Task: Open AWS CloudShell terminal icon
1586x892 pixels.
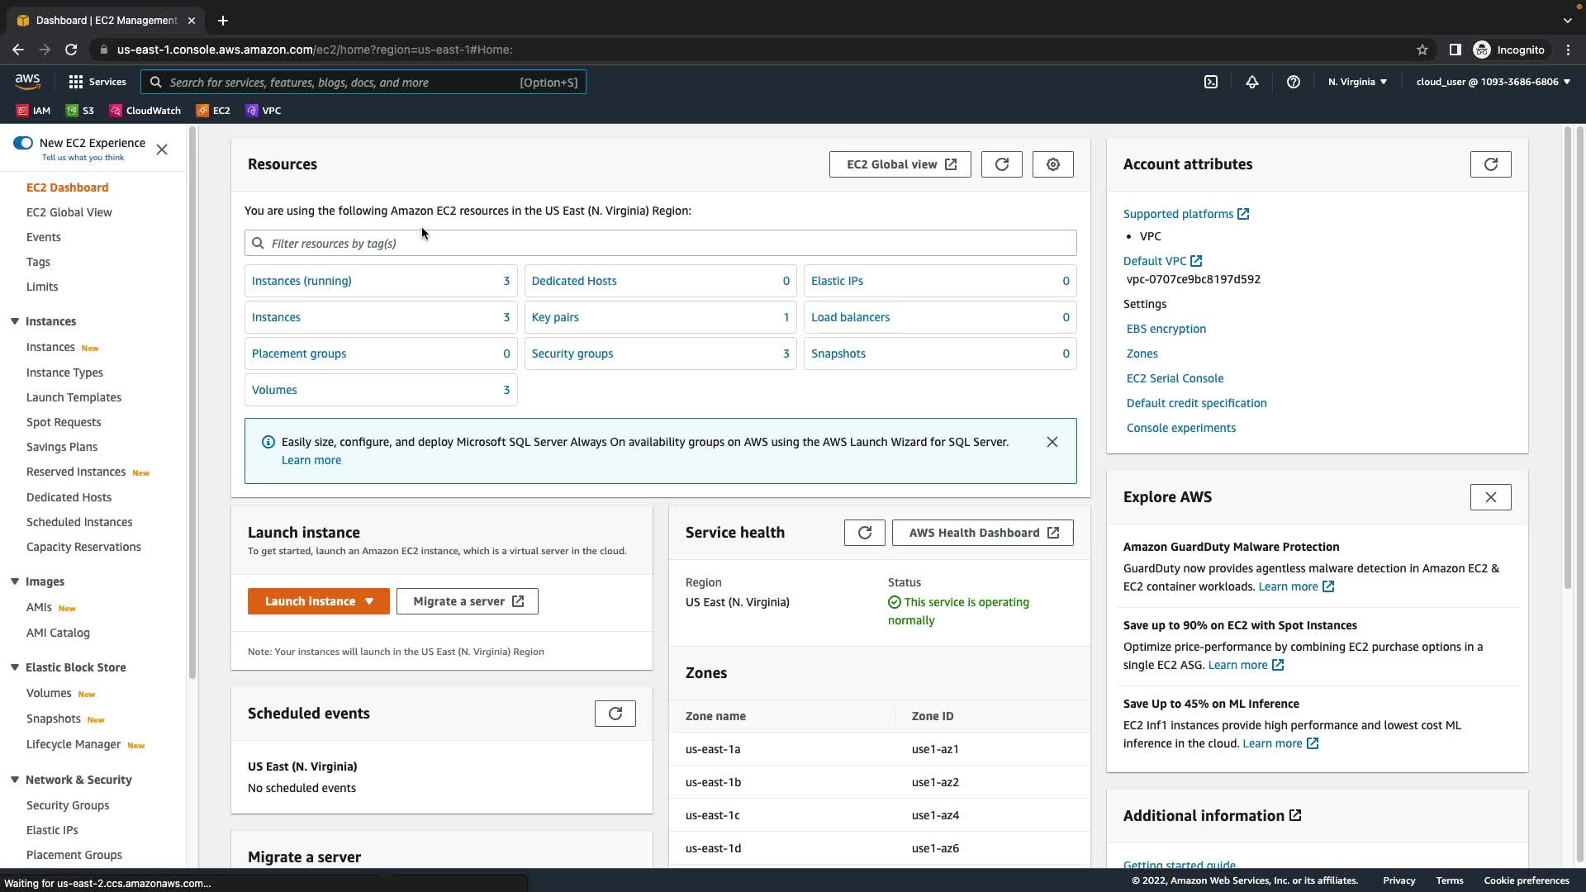Action: pyautogui.click(x=1211, y=82)
